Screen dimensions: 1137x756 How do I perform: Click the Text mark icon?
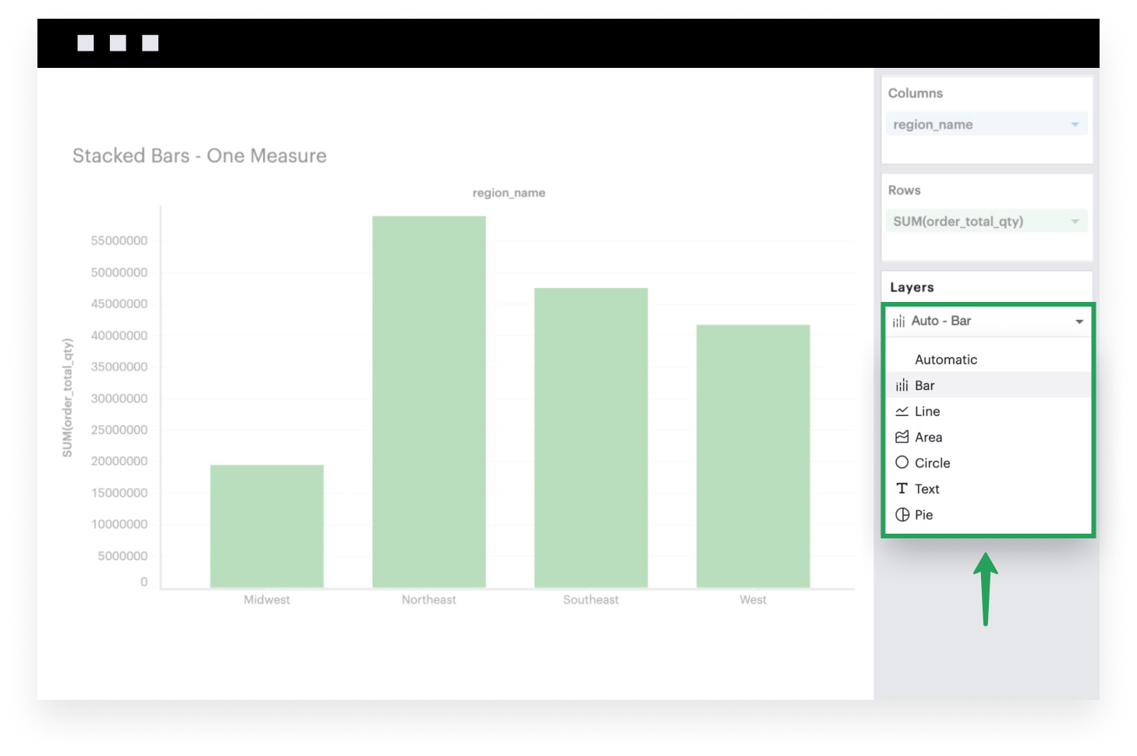point(901,488)
